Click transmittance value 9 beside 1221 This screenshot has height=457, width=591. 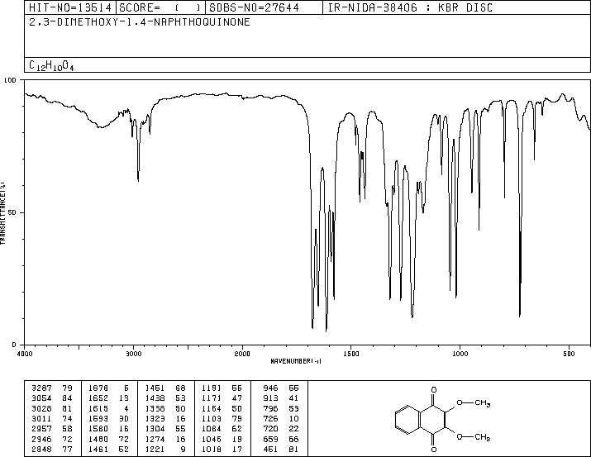click(x=183, y=450)
